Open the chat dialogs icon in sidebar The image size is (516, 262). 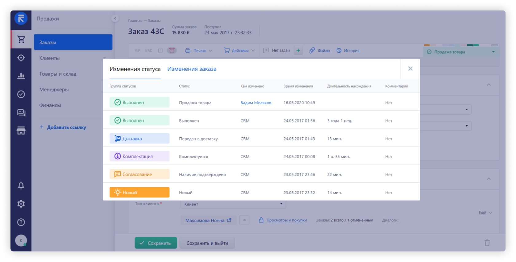click(21, 113)
